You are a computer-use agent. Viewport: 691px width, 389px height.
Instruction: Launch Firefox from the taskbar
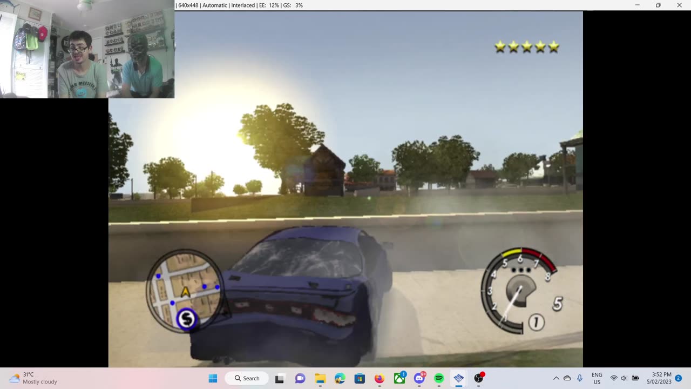(380, 378)
